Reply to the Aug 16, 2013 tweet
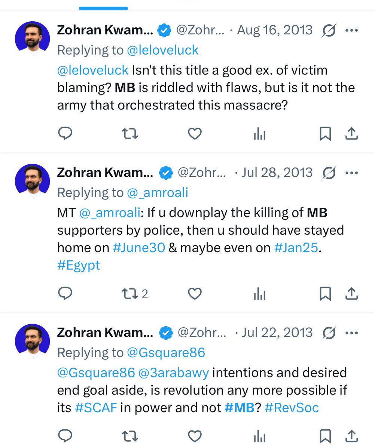This screenshot has height=448, width=375. tap(66, 134)
